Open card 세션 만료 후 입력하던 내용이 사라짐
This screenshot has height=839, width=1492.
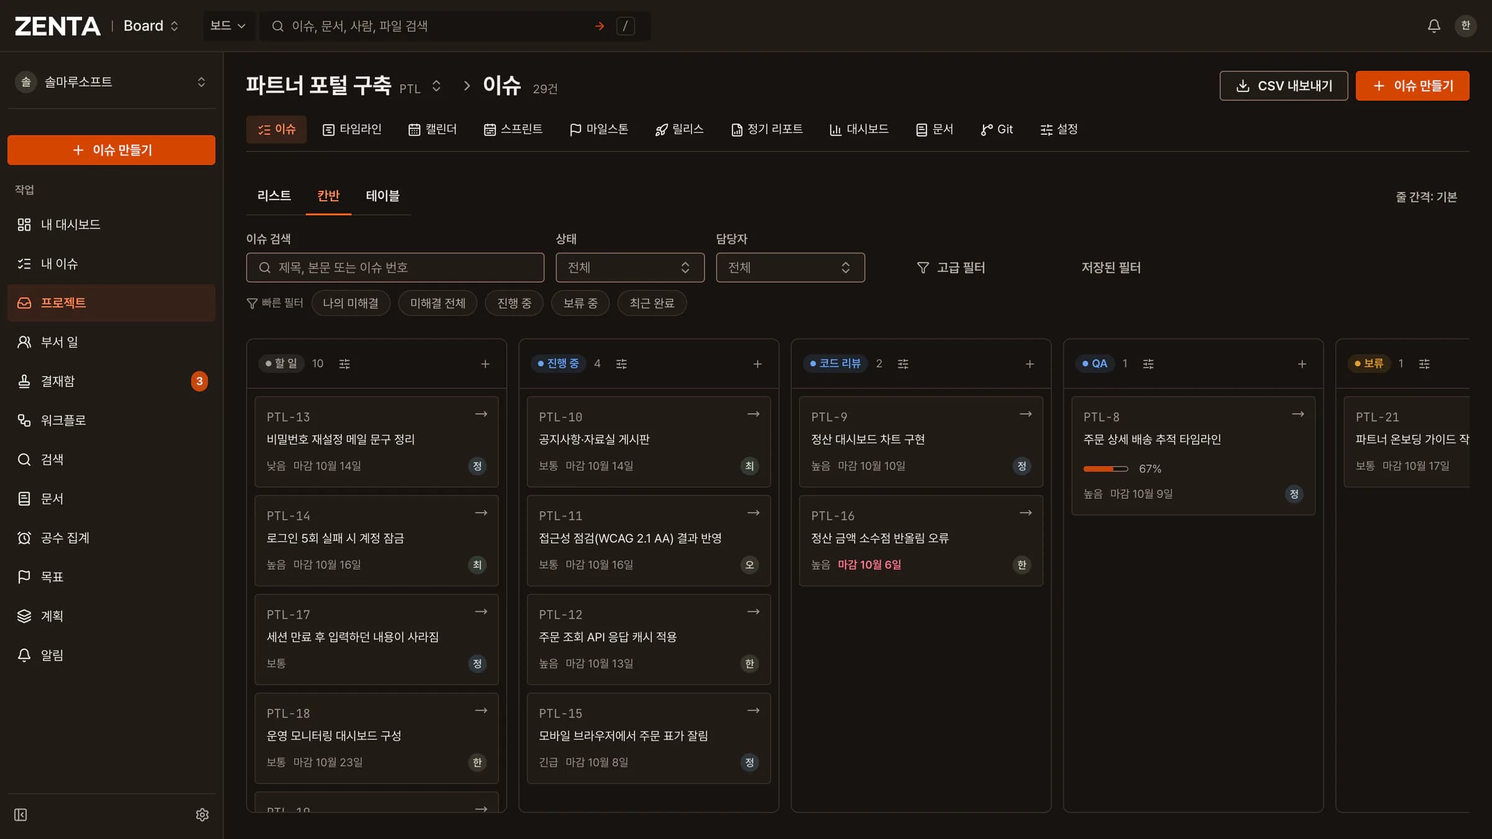pos(376,640)
